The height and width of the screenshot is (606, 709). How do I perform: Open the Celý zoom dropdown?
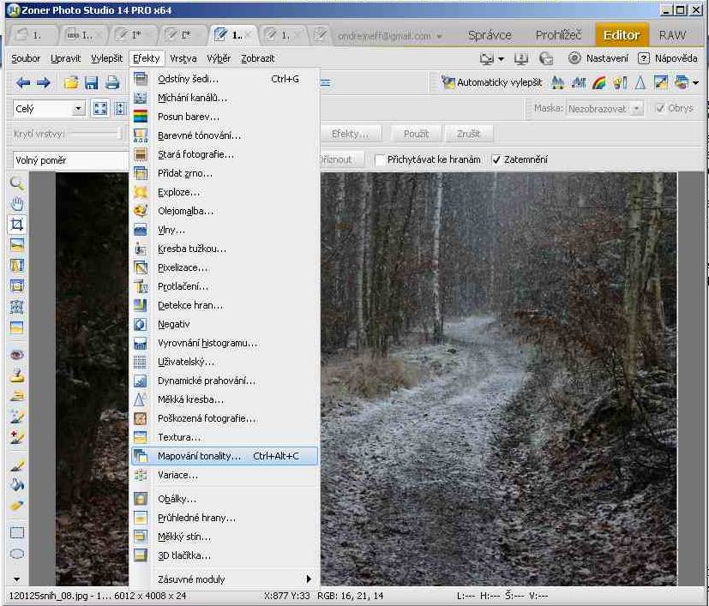click(78, 109)
